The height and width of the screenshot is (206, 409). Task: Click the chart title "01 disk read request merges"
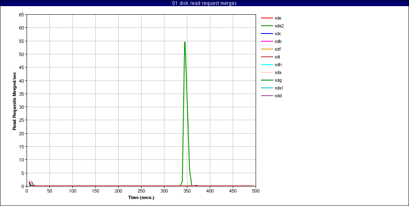click(204, 3)
